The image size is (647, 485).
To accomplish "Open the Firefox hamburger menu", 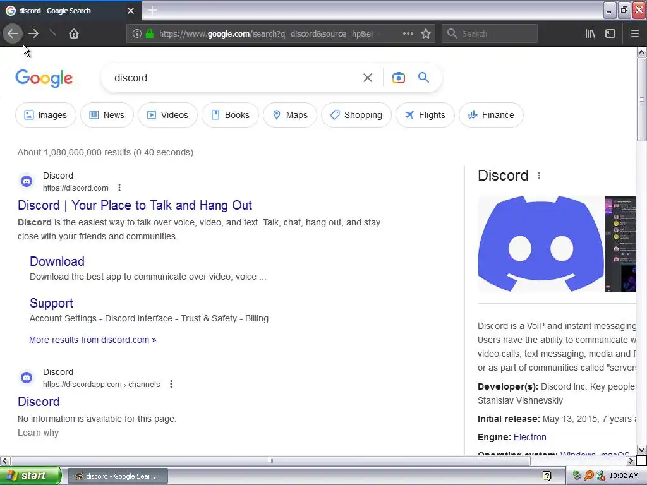I will tap(634, 34).
